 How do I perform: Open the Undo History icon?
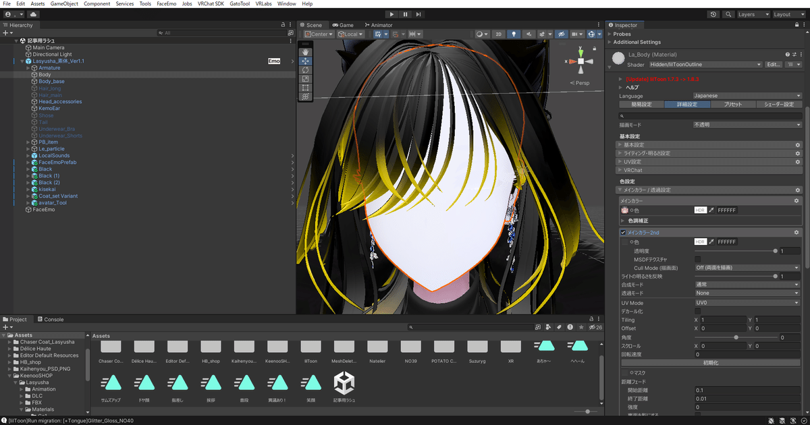[714, 14]
